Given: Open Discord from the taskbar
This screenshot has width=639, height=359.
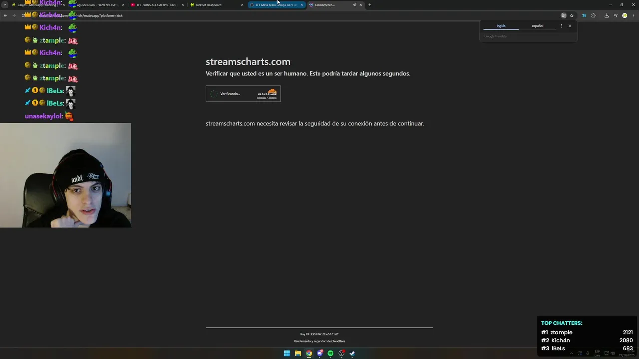Looking at the screenshot, I should coord(319,353).
